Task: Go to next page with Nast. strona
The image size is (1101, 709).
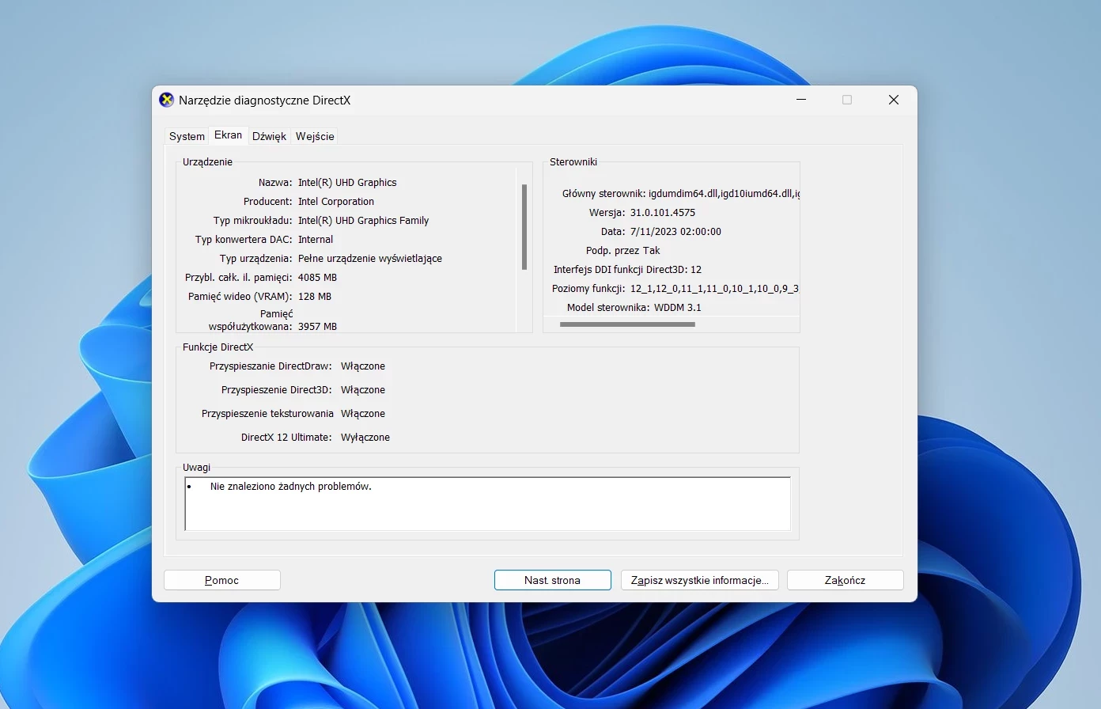Action: tap(553, 580)
